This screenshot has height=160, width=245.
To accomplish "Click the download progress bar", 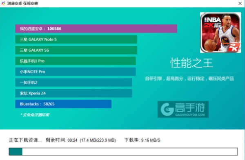I will point(123,151).
